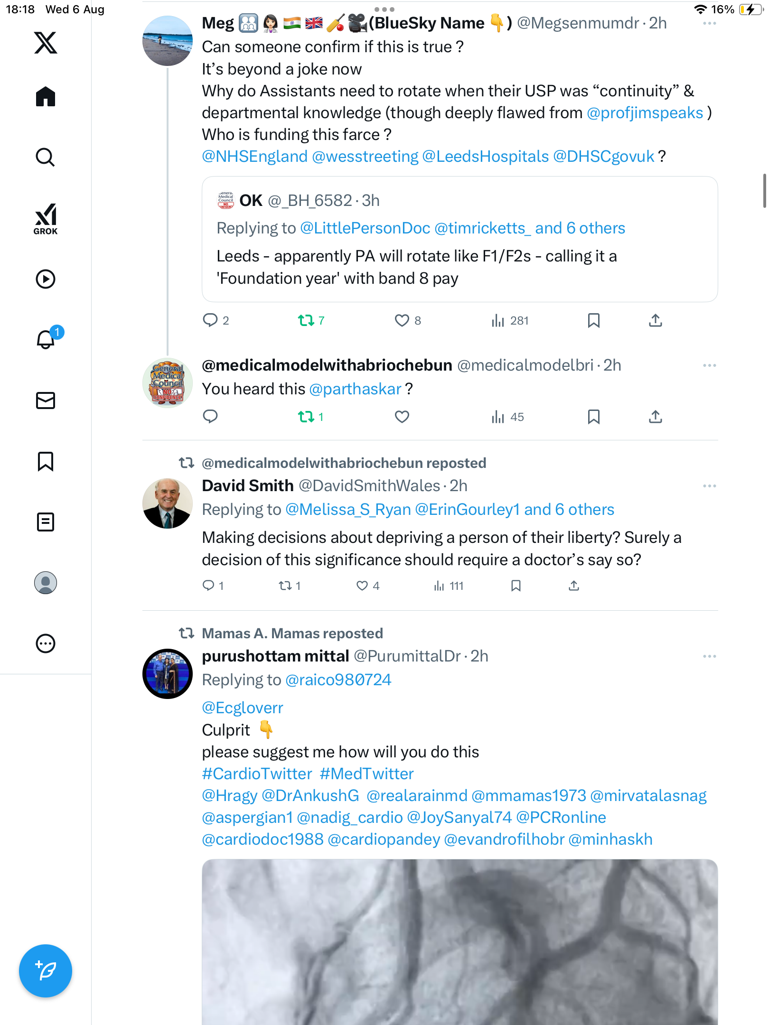Open the more options on David Smith's post
Image resolution: width=769 pixels, height=1025 pixels.
[x=709, y=486]
